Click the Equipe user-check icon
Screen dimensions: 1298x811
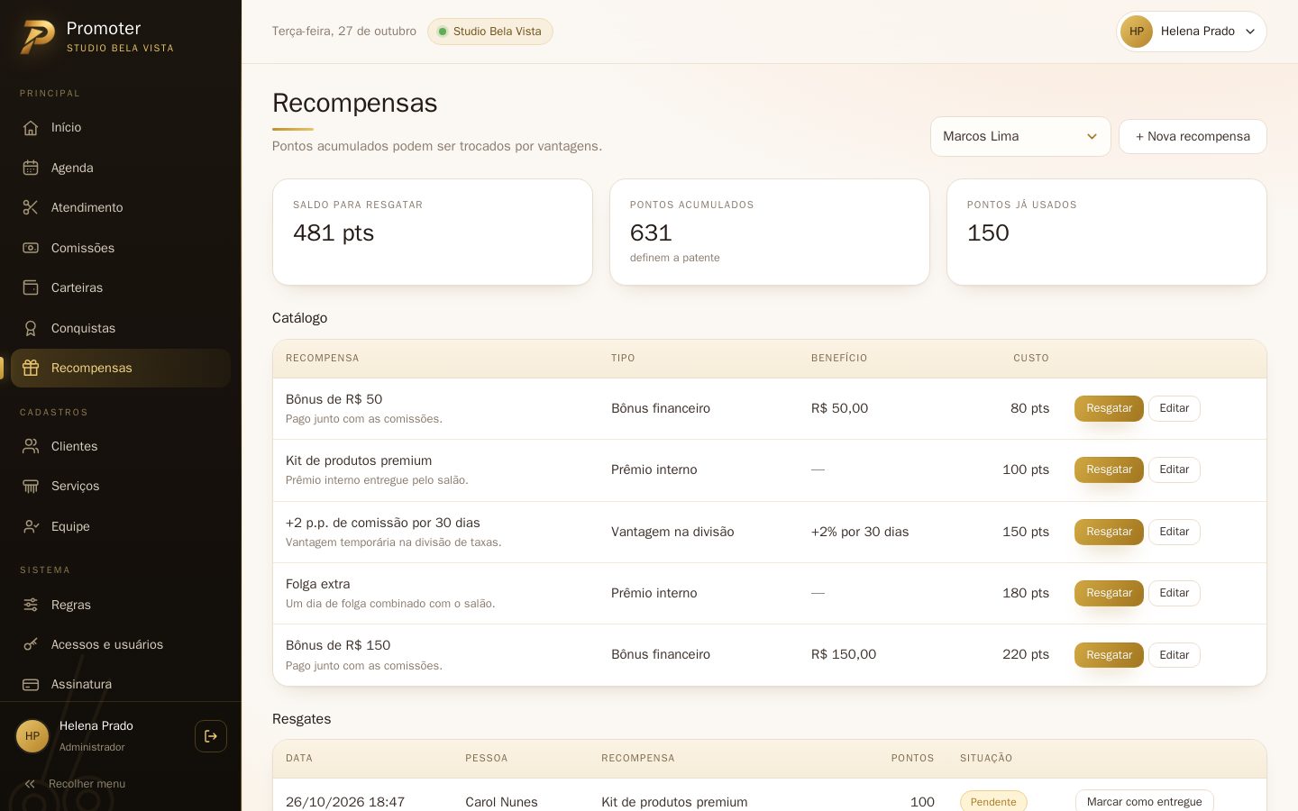pos(31,526)
